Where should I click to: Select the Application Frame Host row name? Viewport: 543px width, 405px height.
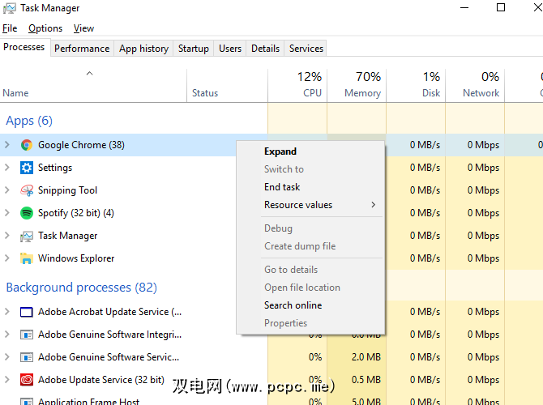(88, 402)
